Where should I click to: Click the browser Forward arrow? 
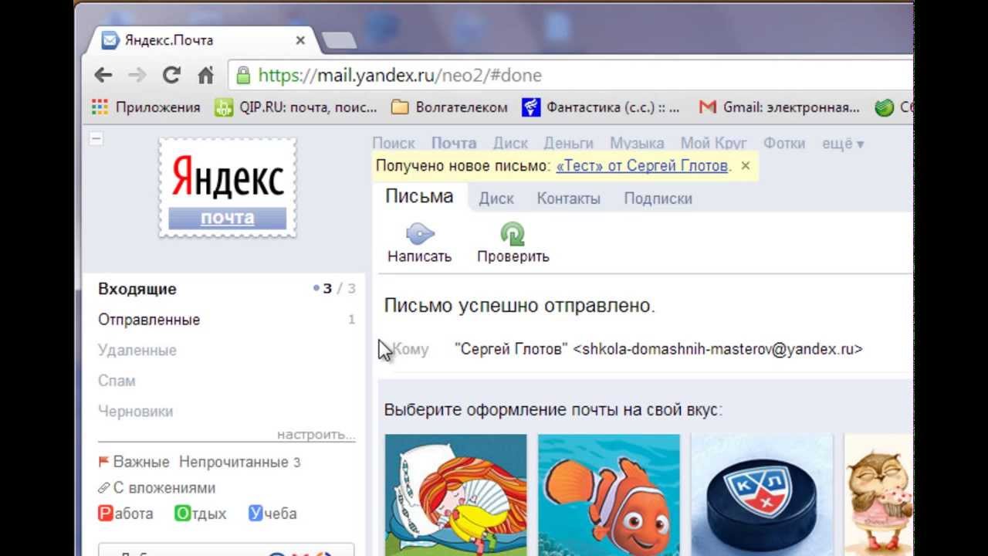click(x=137, y=75)
